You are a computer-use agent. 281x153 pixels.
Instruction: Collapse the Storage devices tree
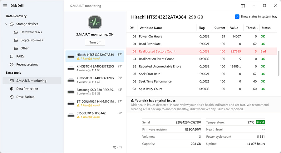(x=6, y=24)
